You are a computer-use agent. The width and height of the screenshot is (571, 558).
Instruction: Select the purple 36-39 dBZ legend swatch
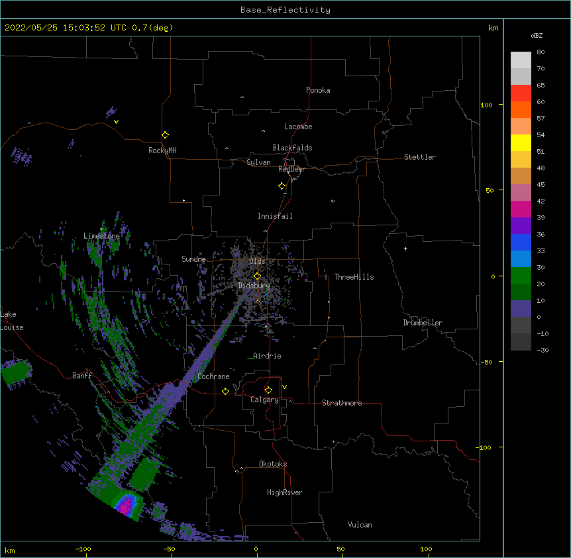(521, 225)
